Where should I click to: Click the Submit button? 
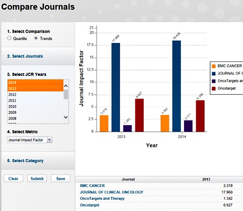click(37, 179)
